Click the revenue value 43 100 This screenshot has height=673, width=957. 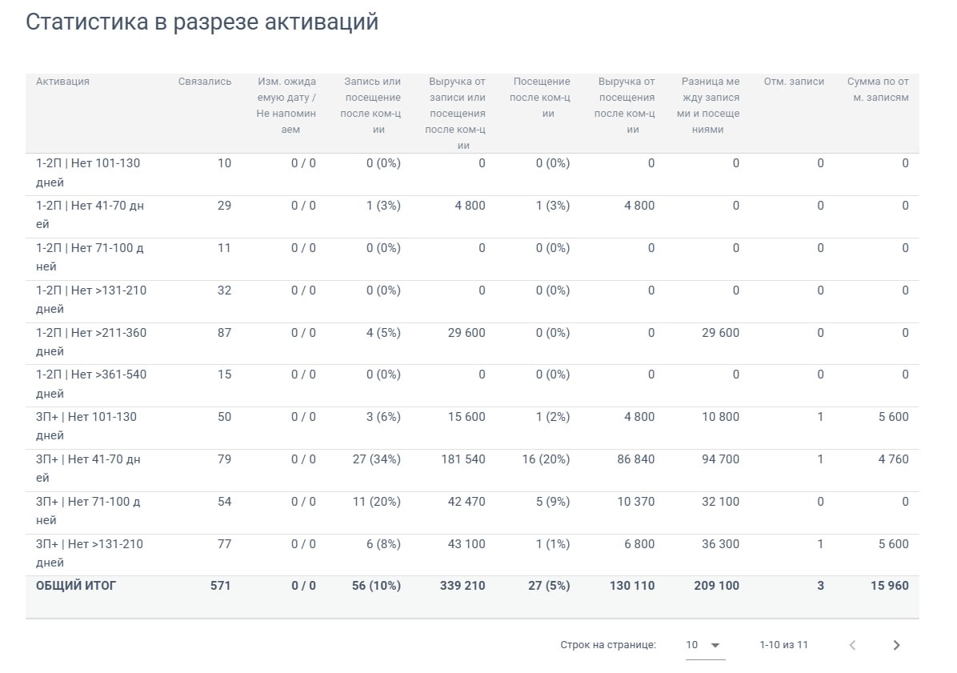click(x=466, y=544)
